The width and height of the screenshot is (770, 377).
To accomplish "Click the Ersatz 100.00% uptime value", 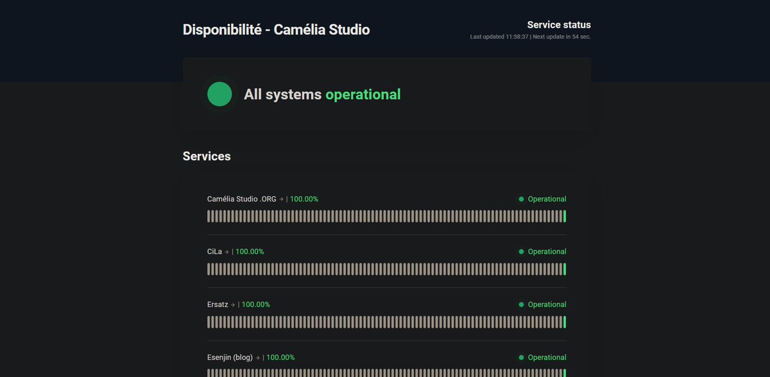I will pyautogui.click(x=256, y=305).
